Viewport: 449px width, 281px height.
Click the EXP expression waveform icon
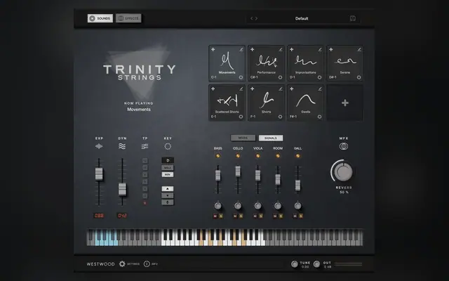99,147
